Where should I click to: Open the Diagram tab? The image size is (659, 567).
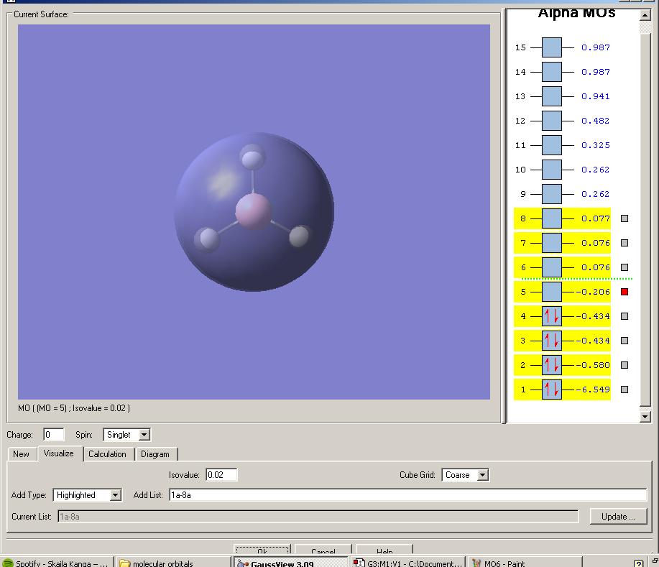[x=155, y=454]
